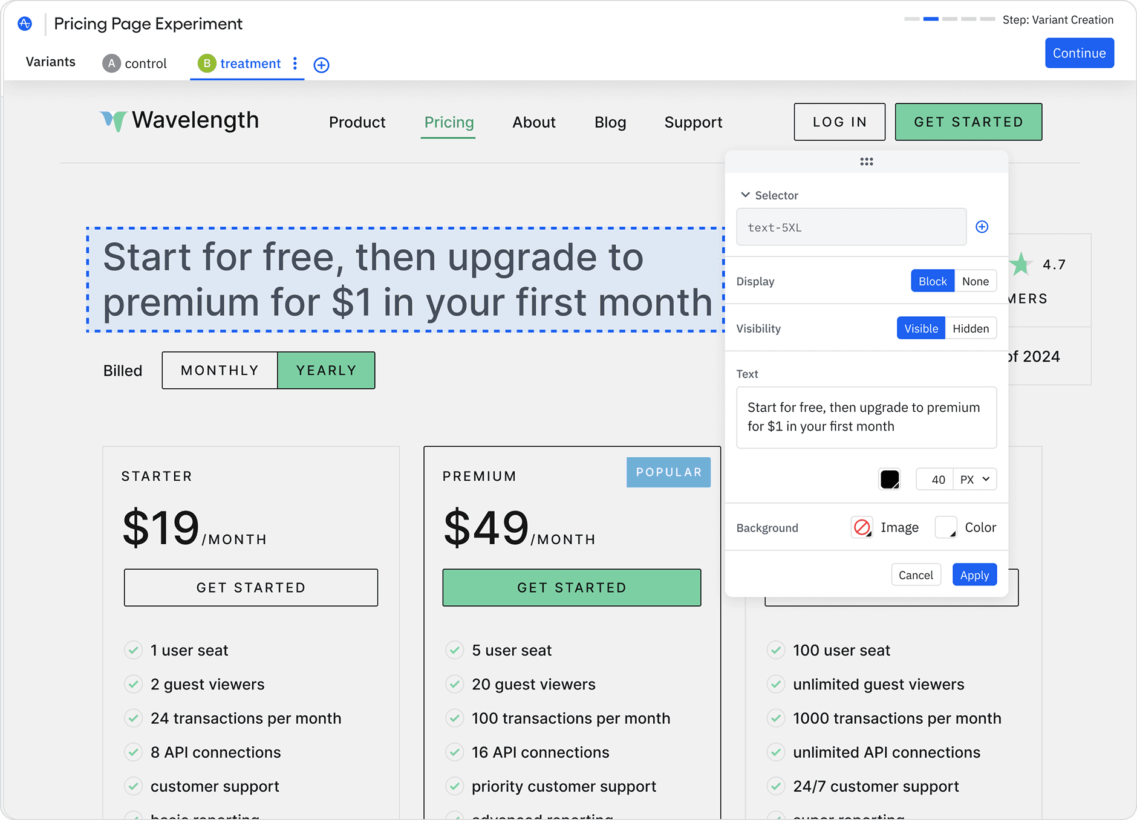Click the experiment platform logo top-left
The image size is (1137, 820).
click(x=25, y=23)
